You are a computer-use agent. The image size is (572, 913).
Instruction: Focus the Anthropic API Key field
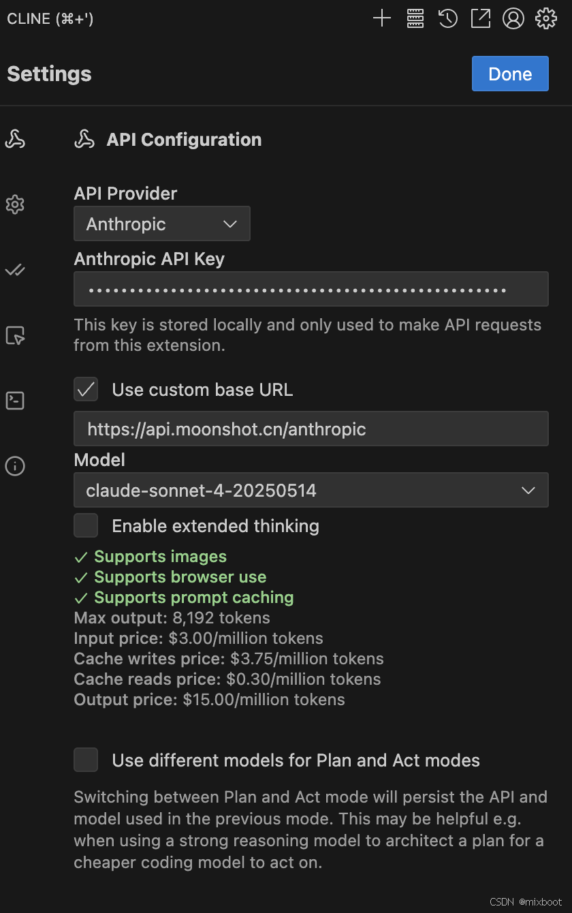(311, 290)
